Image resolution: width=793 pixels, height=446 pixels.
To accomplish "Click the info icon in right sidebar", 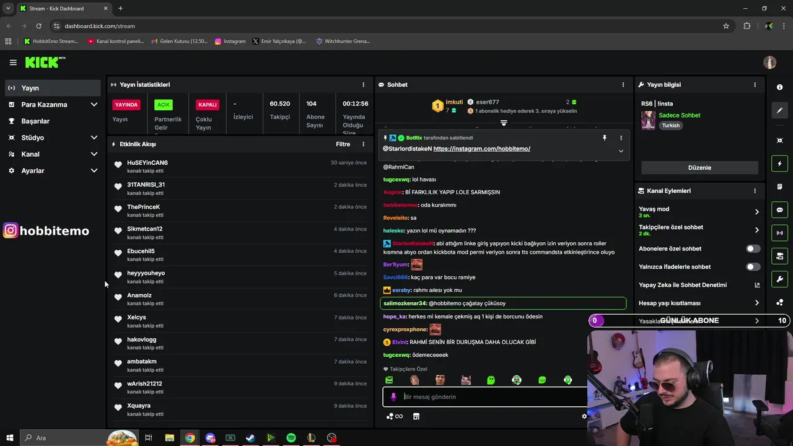I will click(x=779, y=87).
